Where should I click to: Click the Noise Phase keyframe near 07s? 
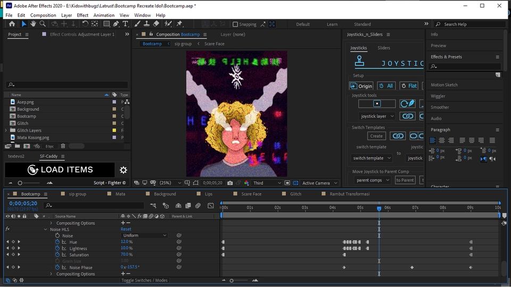(412, 267)
